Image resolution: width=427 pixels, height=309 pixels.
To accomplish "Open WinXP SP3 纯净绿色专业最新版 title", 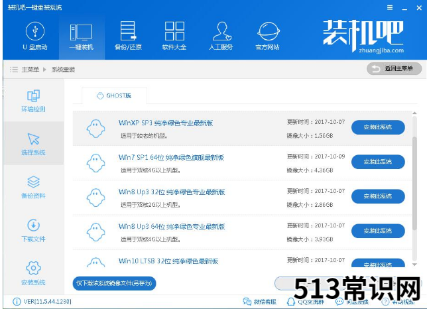I will tap(166, 123).
